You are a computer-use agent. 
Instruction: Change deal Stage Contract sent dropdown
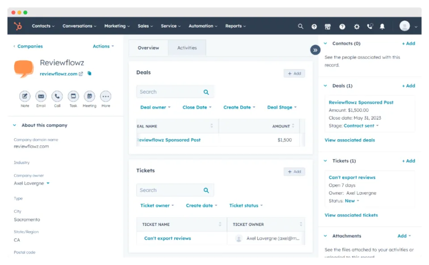tap(361, 126)
